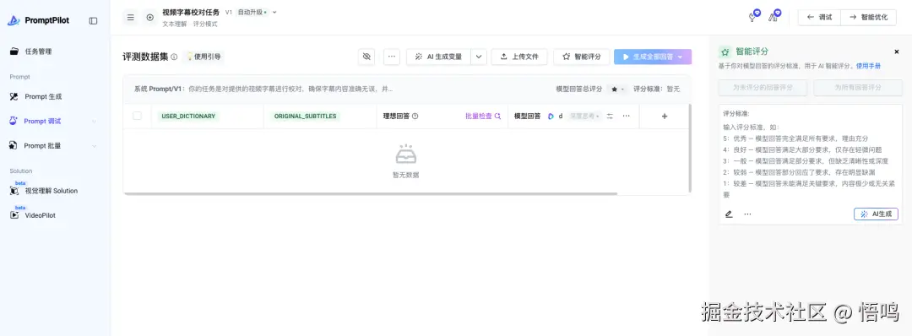Open the 模型回答 column three-dot menu
Viewport: 912px width, 336px height.
point(626,117)
